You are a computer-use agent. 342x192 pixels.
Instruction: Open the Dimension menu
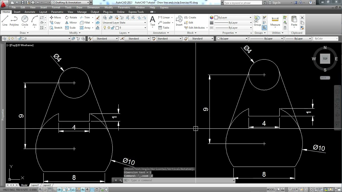[x=94, y=7]
